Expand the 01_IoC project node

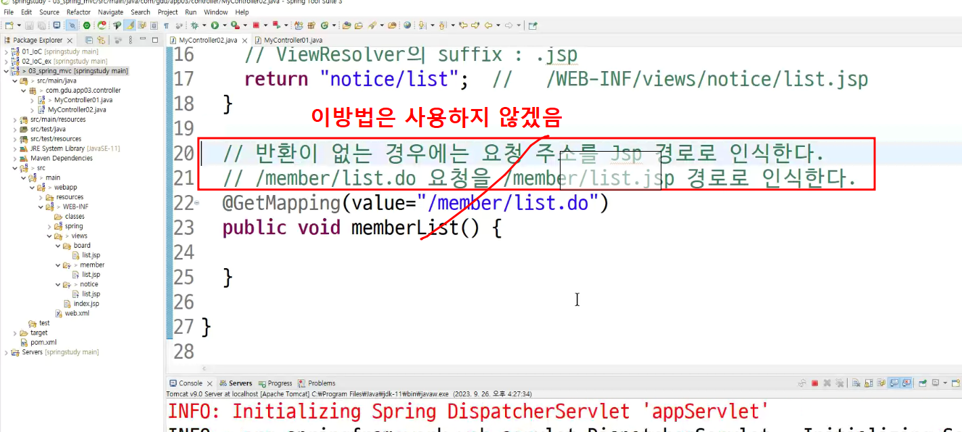pyautogui.click(x=7, y=51)
